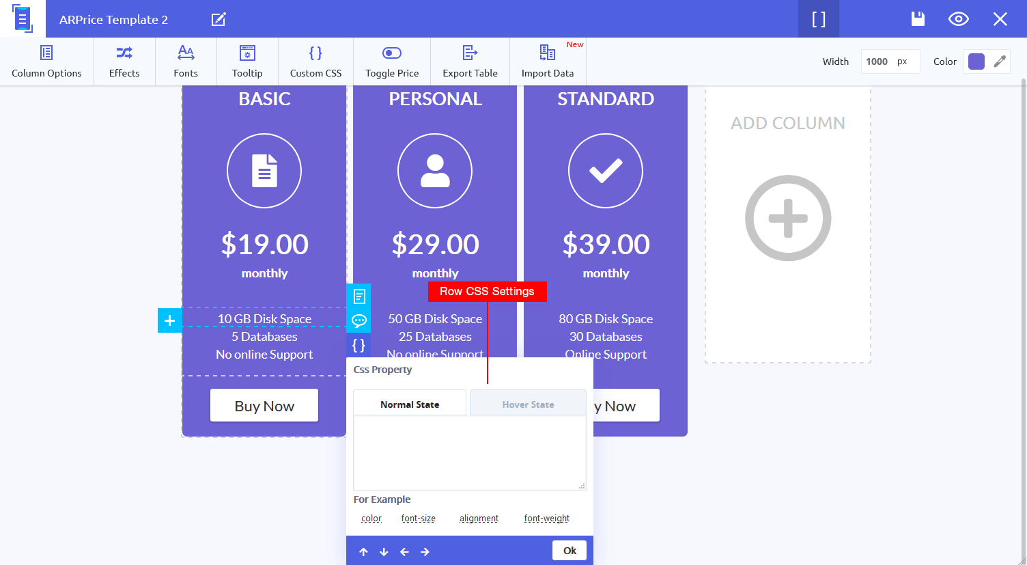Click the ARPrice logo icon
Screen dimensions: 1027x565
click(23, 18)
